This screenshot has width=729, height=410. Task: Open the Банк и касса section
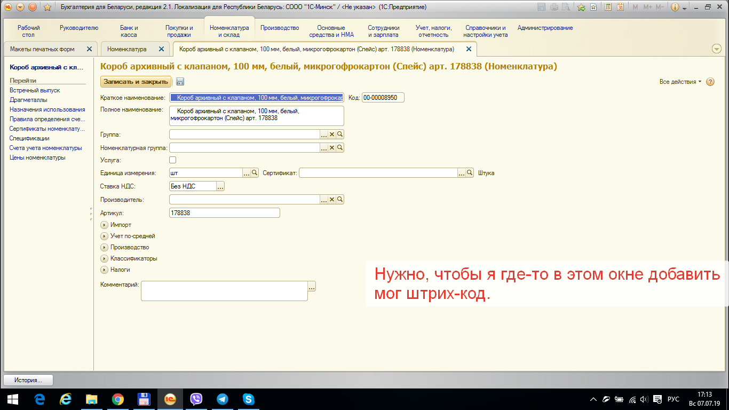click(x=129, y=31)
